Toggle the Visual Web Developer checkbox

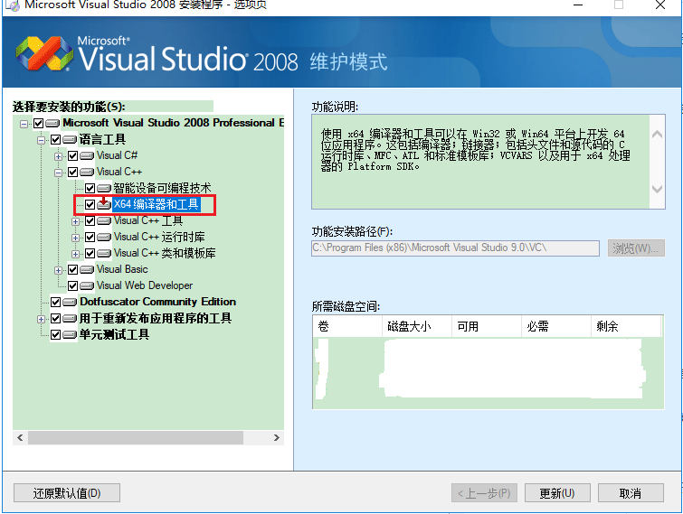pos(72,285)
